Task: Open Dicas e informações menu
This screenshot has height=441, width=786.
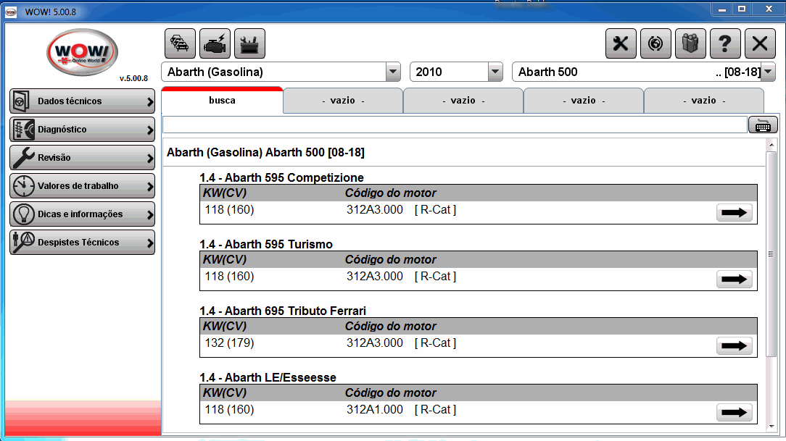Action: (x=82, y=214)
